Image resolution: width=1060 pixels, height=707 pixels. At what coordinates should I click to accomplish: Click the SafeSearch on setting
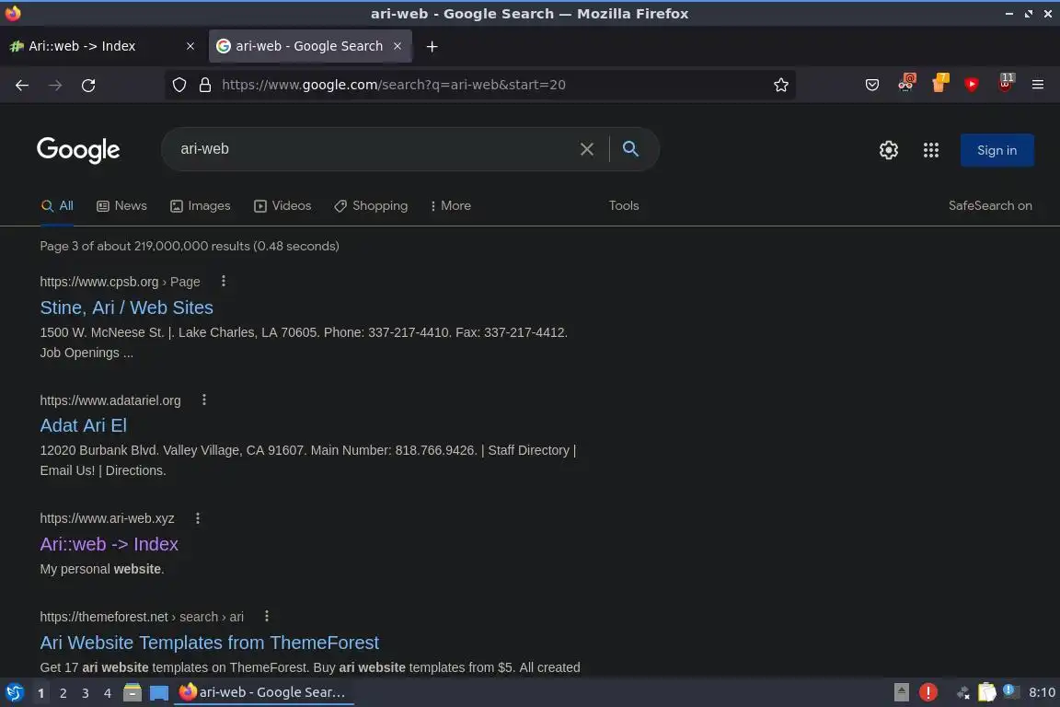click(990, 205)
